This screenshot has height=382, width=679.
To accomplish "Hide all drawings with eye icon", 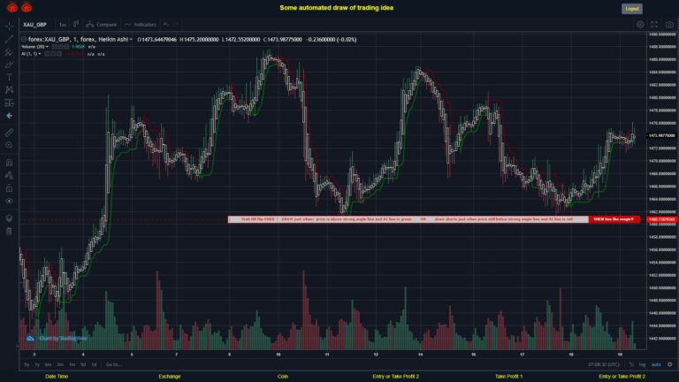I will [9, 201].
